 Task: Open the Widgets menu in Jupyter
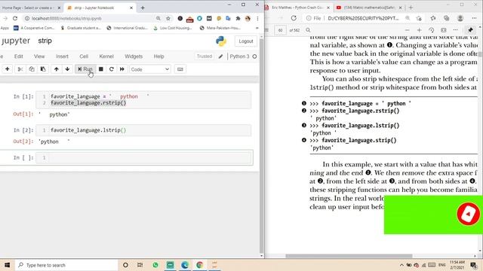134,56
